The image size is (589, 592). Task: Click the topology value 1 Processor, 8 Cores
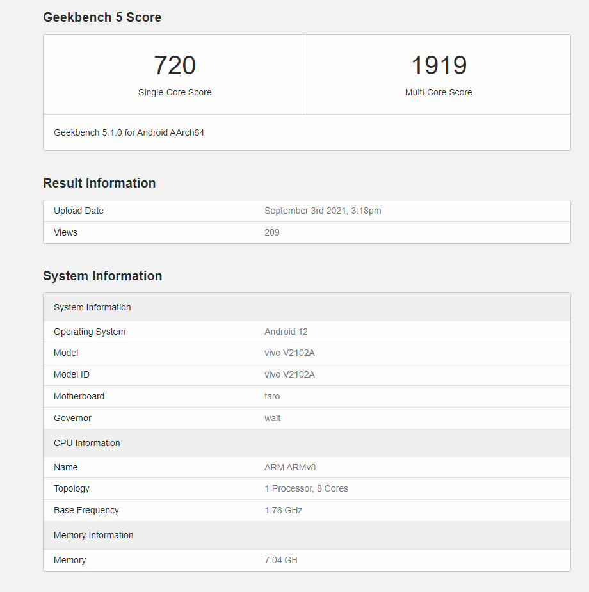(x=306, y=488)
